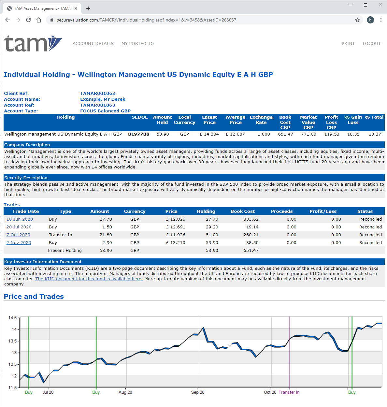This screenshot has height=407, width=387.
Task: Click the Company Description section header
Action: pyautogui.click(x=194, y=145)
